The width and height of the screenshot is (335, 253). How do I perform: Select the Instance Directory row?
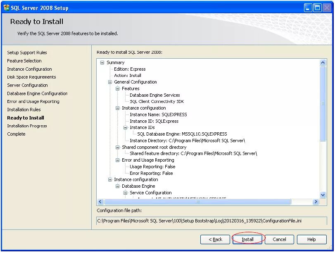tap(188, 141)
